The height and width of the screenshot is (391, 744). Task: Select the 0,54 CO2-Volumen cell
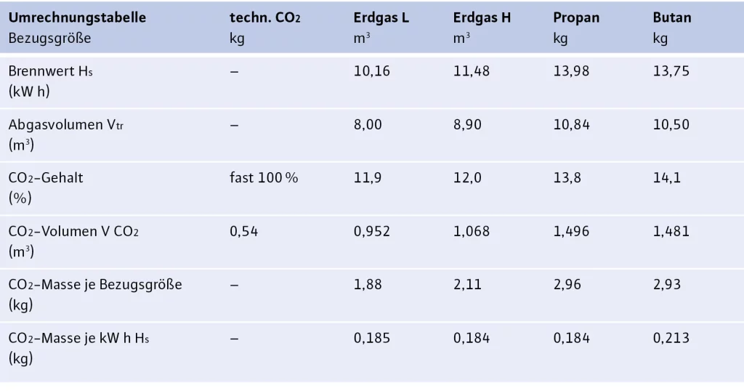pos(244,232)
